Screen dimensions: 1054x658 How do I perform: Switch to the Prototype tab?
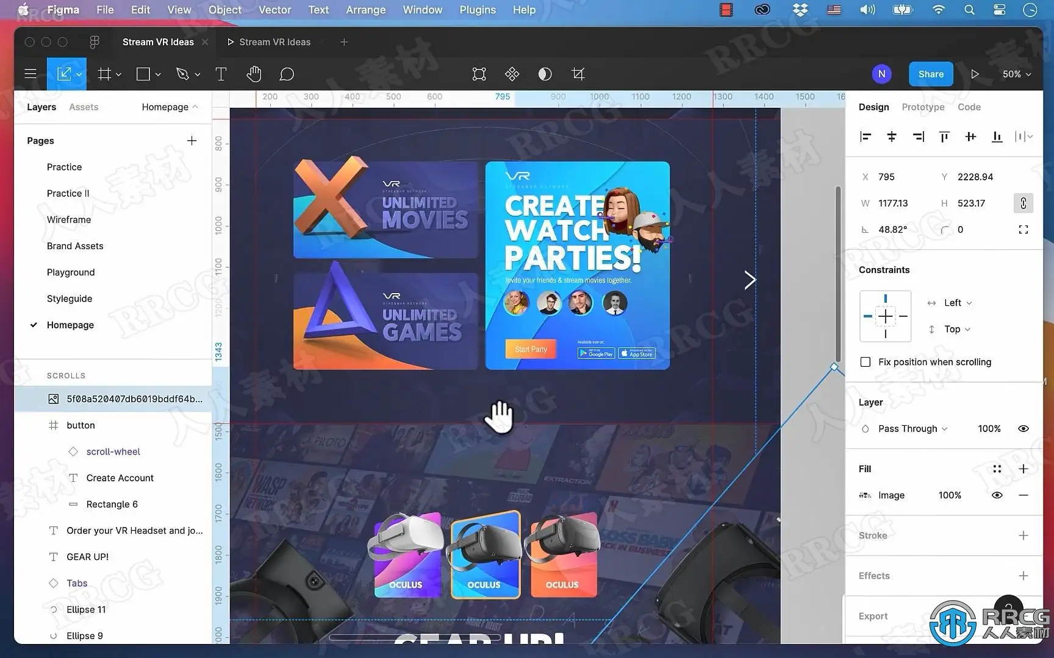pyautogui.click(x=923, y=107)
